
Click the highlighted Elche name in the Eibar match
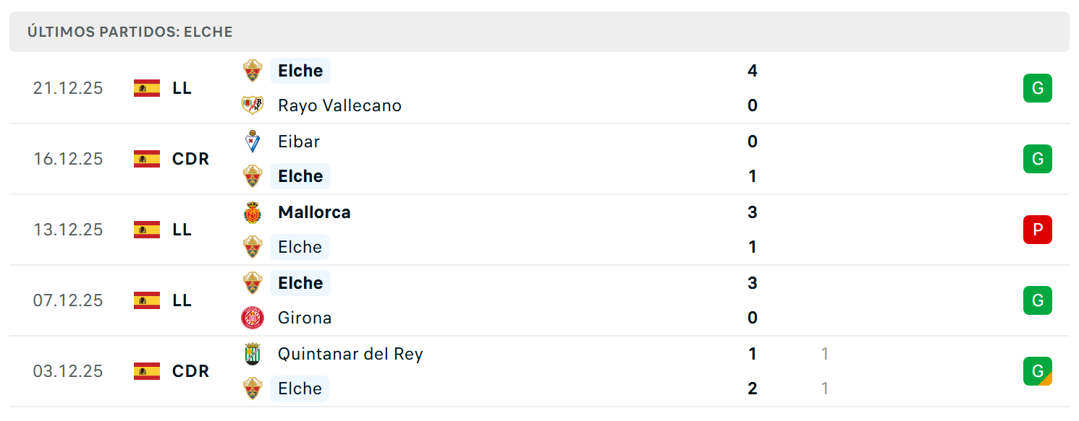(300, 176)
